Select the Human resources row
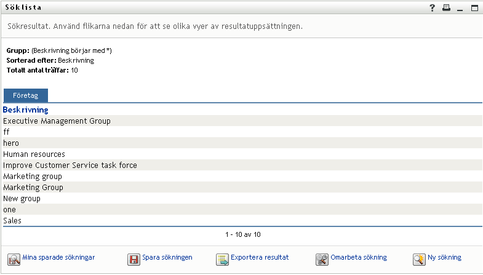 coord(34,154)
